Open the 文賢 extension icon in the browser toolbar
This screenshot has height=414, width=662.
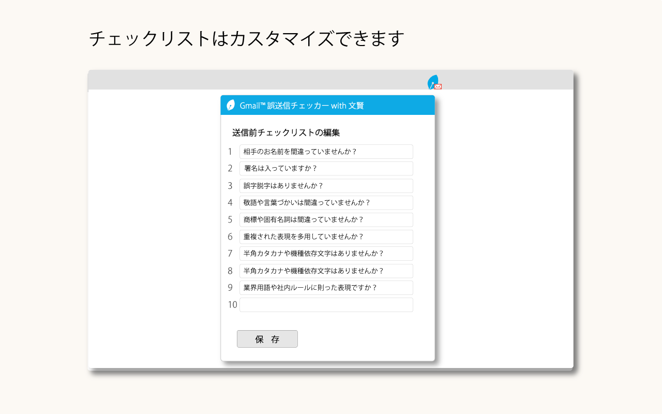click(x=433, y=82)
